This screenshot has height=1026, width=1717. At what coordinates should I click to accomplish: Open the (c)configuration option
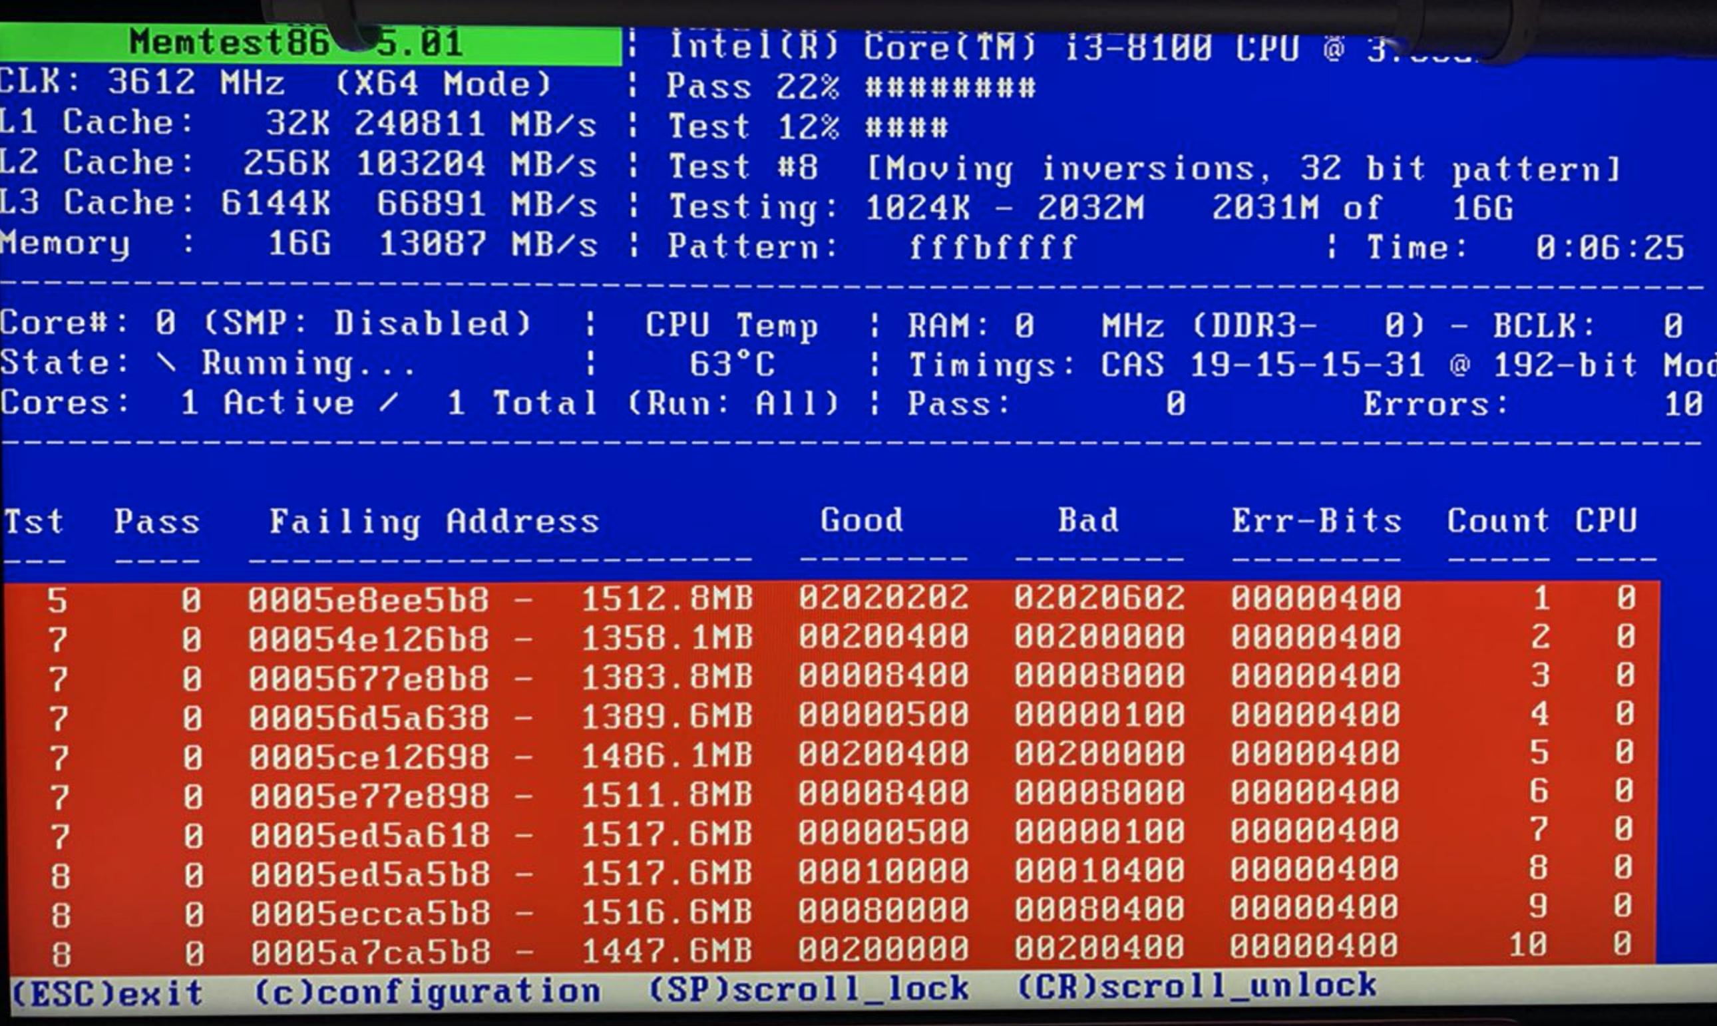click(x=427, y=993)
